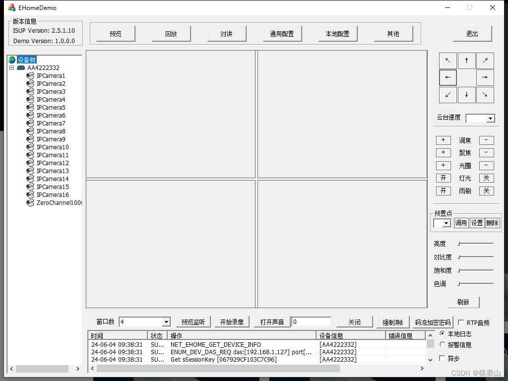The width and height of the screenshot is (508, 381).
Task: Click the AA4222332 device icon
Action: point(20,67)
